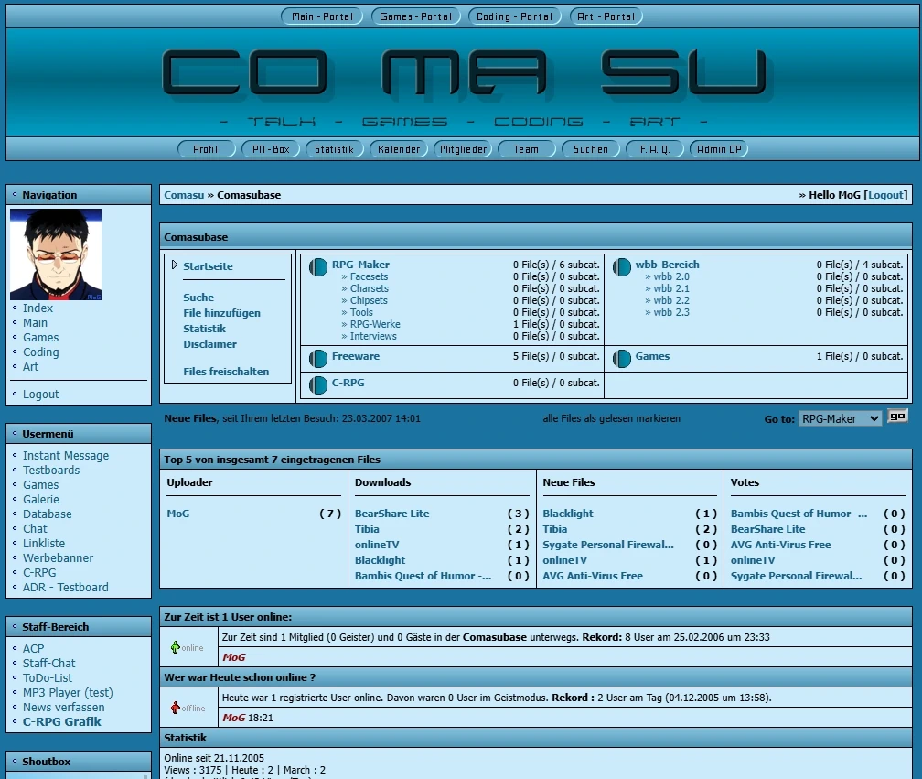The height and width of the screenshot is (779, 922).
Task: Open the Suchen menu button
Action: coord(591,149)
